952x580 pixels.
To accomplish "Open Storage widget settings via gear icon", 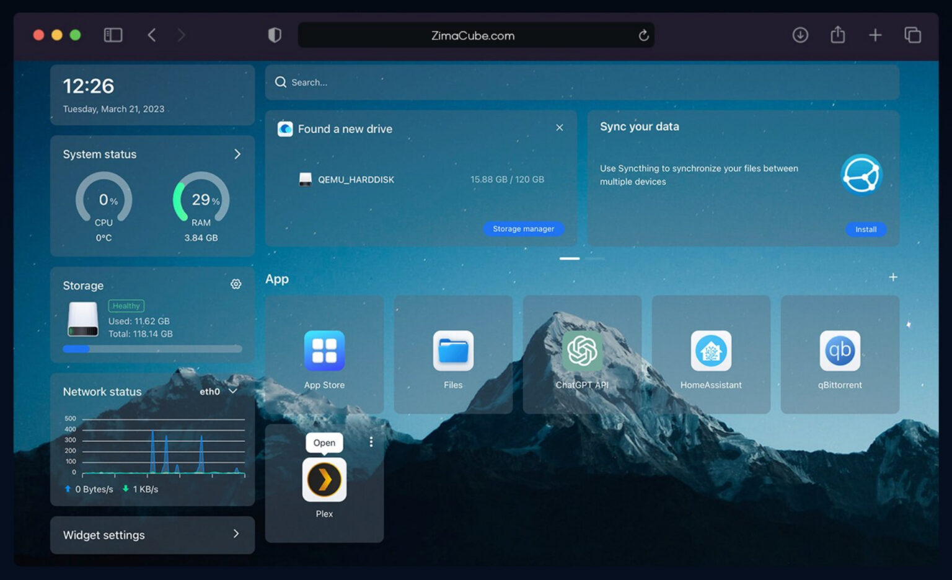I will (236, 284).
